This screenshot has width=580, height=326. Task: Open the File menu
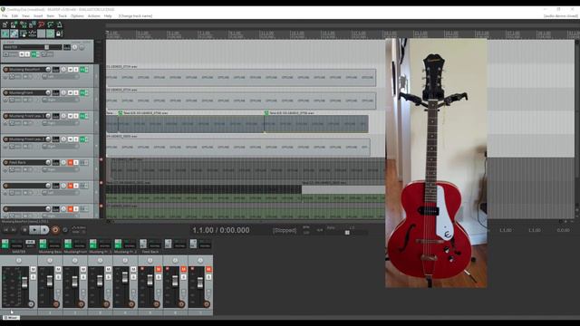pos(5,16)
